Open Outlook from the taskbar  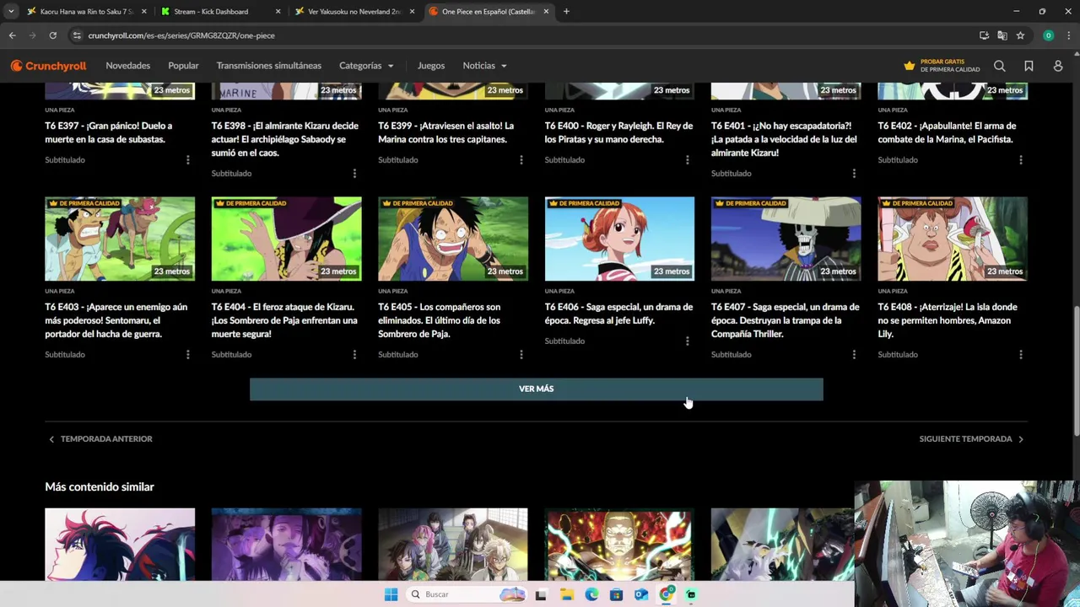pos(641,594)
